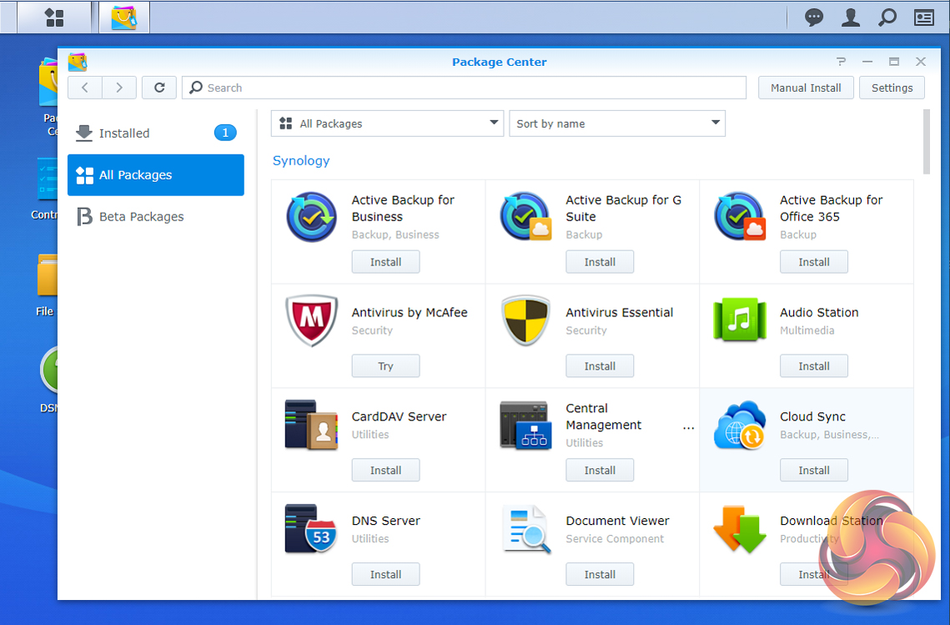Click the Central Management System icon
The width and height of the screenshot is (950, 625).
coord(525,425)
